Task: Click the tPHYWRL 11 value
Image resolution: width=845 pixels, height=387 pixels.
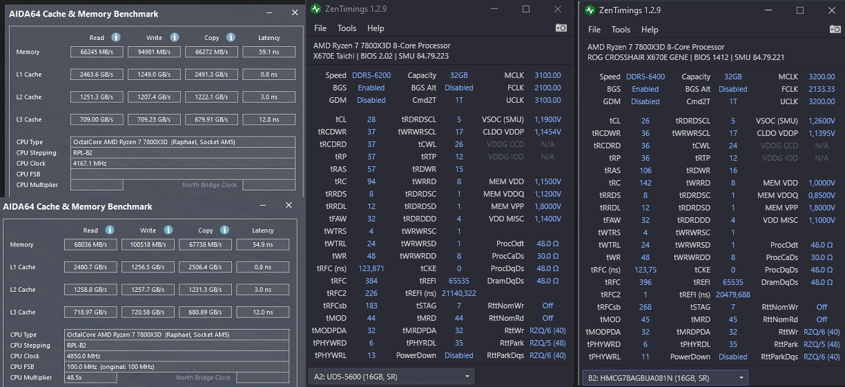Action: [x=645, y=357]
